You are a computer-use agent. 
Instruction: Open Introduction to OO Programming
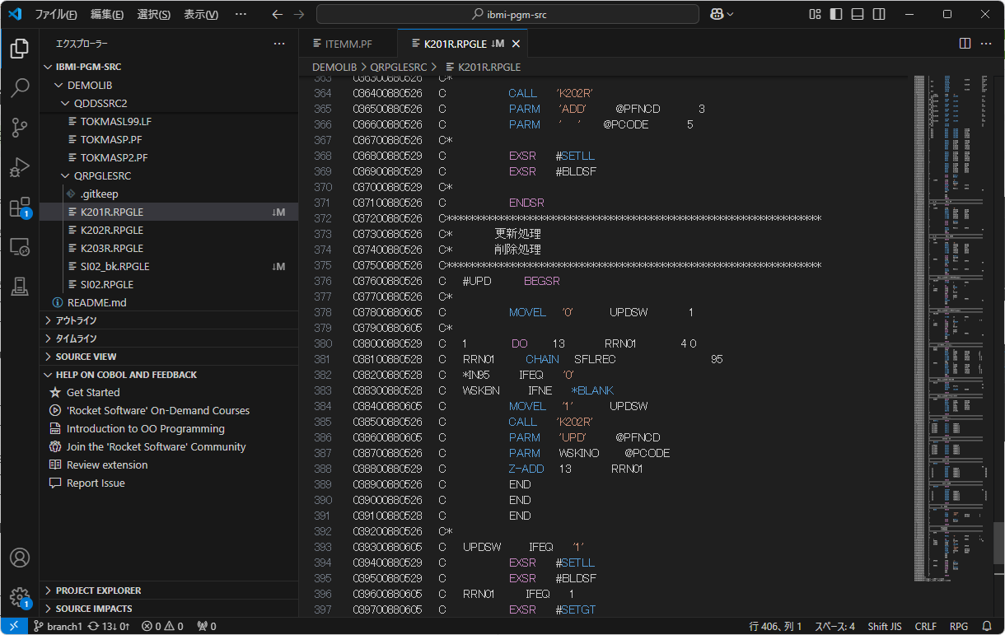pyautogui.click(x=146, y=429)
